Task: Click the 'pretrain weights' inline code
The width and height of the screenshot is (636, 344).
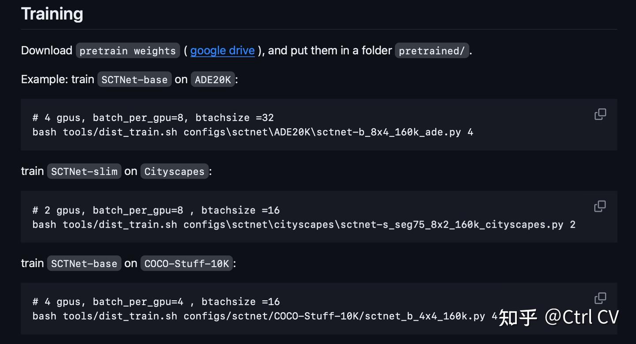Action: [x=128, y=51]
